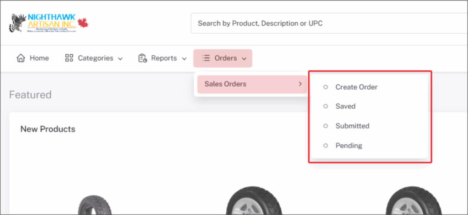Focus the product search field
Image resolution: width=468 pixels, height=215 pixels.
point(320,23)
